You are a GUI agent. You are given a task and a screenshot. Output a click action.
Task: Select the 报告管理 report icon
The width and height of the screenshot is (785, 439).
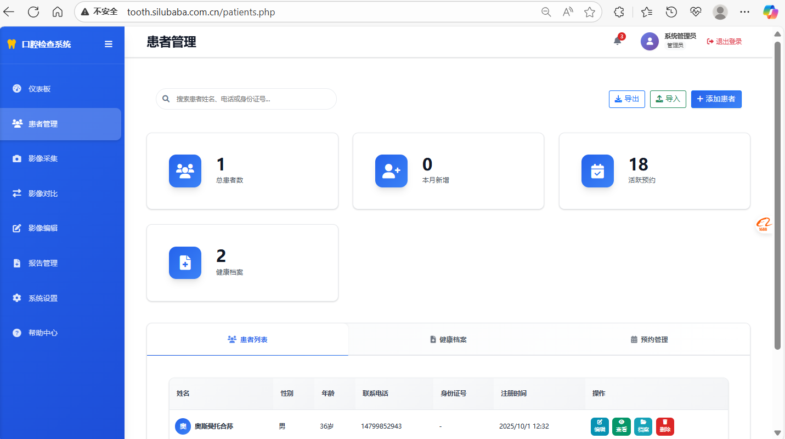16,263
